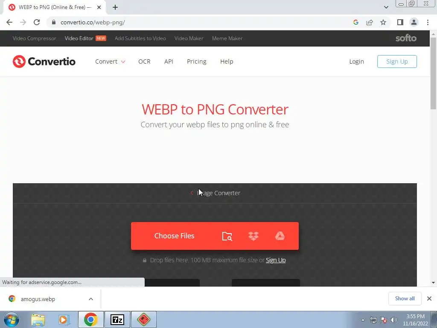The image size is (437, 328).
Task: Open Video Compressor link
Action: pos(34,38)
